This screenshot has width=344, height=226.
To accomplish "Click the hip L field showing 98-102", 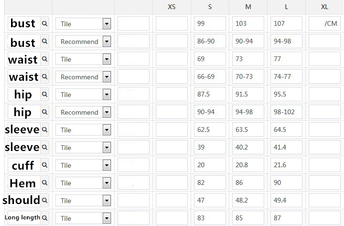I will point(286,112).
